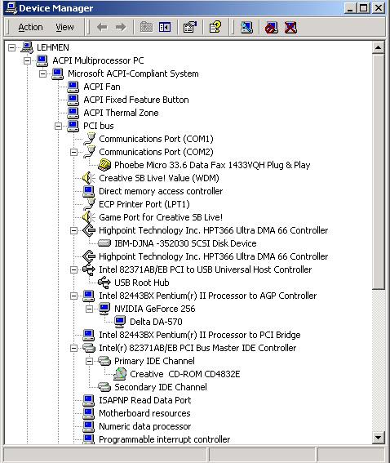390x463 pixels.
Task: Collapse the Primary IDE Channel node
Action: coord(89,361)
